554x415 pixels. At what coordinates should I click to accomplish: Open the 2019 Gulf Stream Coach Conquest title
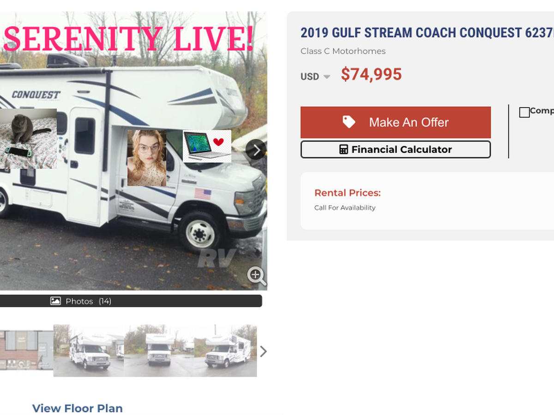(427, 33)
